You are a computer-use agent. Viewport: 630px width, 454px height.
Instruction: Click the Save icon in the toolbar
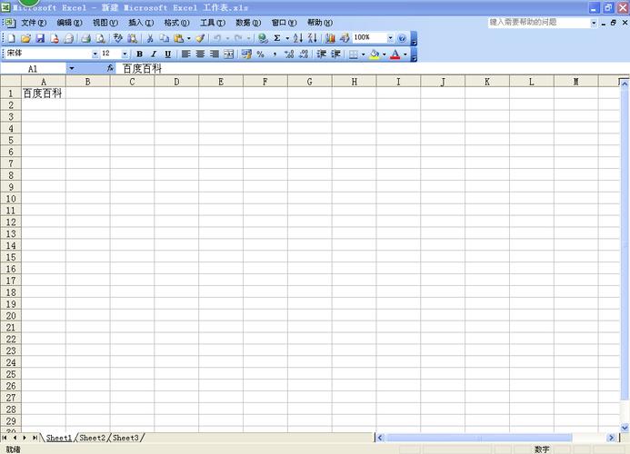coord(40,38)
